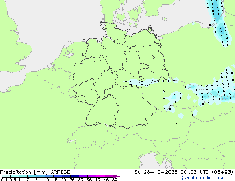Image resolution: width=235 pixels, height=181 pixels.
Task: Click the '0.5' legend scale label
Action: [13, 180]
